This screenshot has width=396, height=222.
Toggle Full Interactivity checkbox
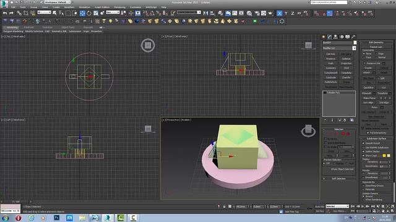click(x=368, y=133)
